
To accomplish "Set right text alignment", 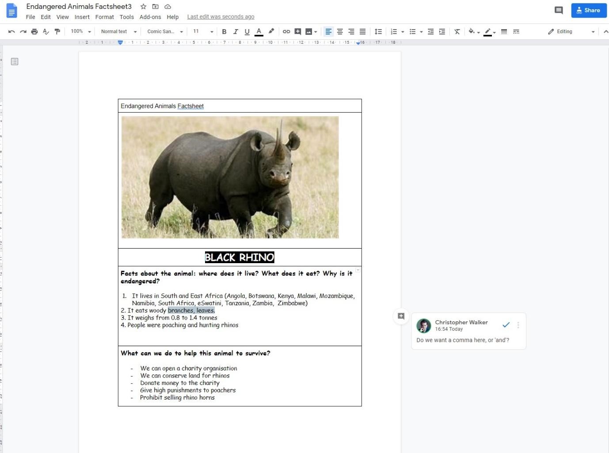I will point(351,31).
